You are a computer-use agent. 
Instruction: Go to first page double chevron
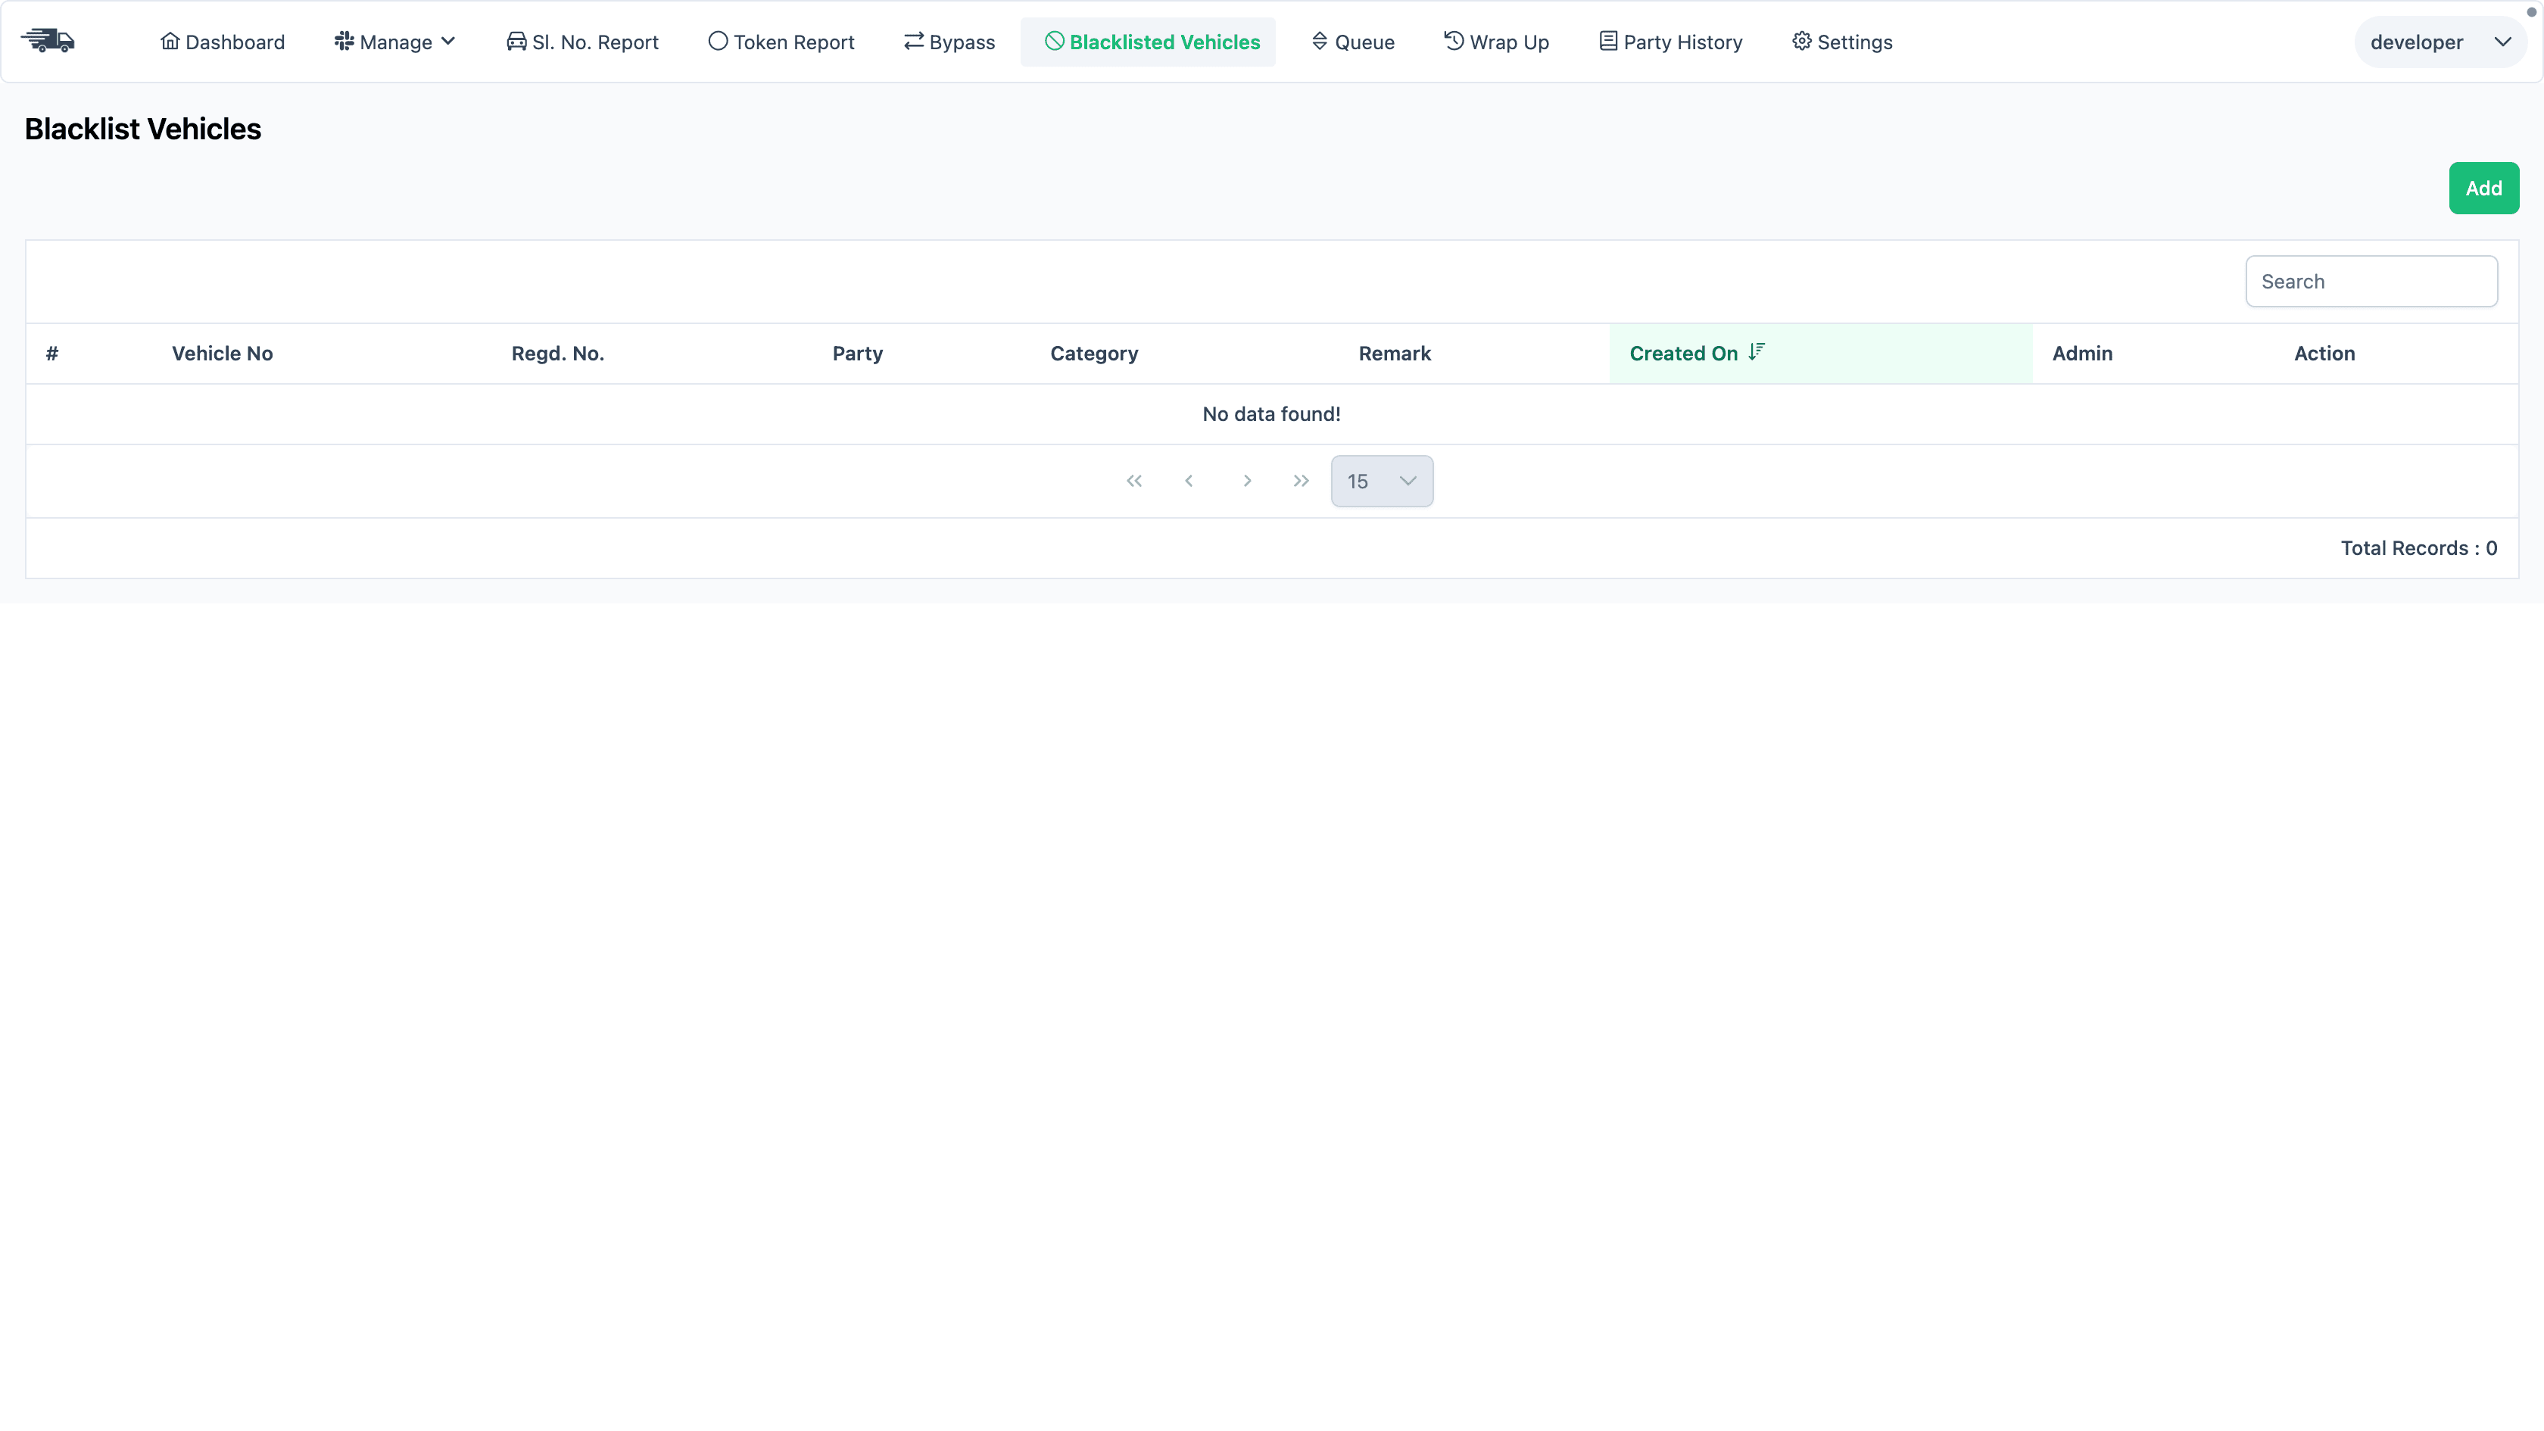[1133, 481]
